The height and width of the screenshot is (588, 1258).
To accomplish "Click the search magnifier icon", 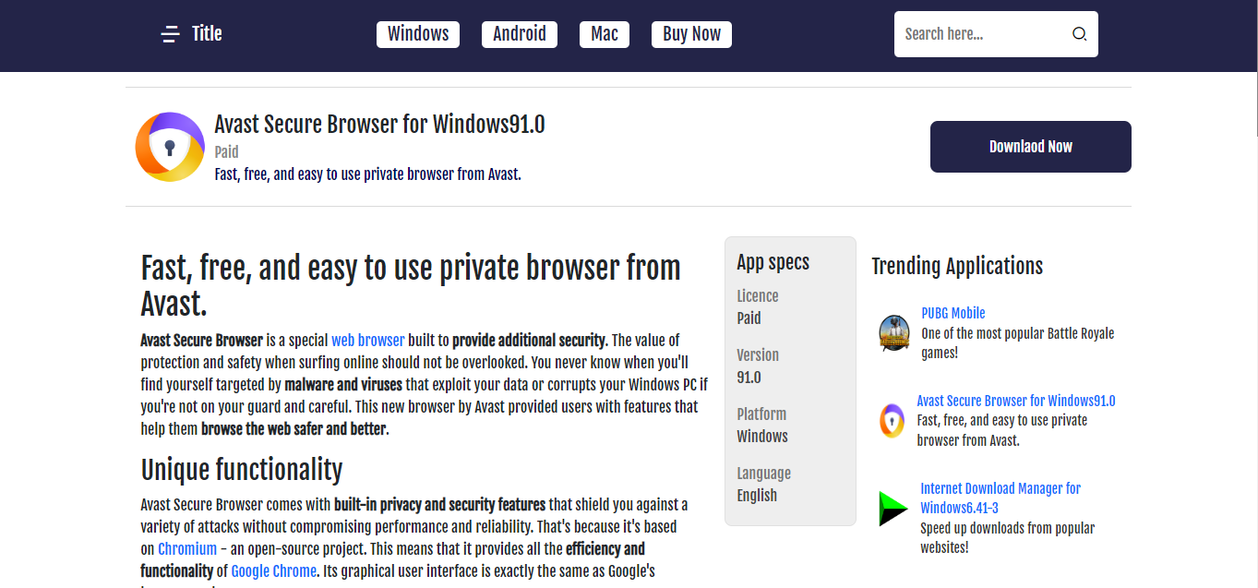I will pos(1079,34).
